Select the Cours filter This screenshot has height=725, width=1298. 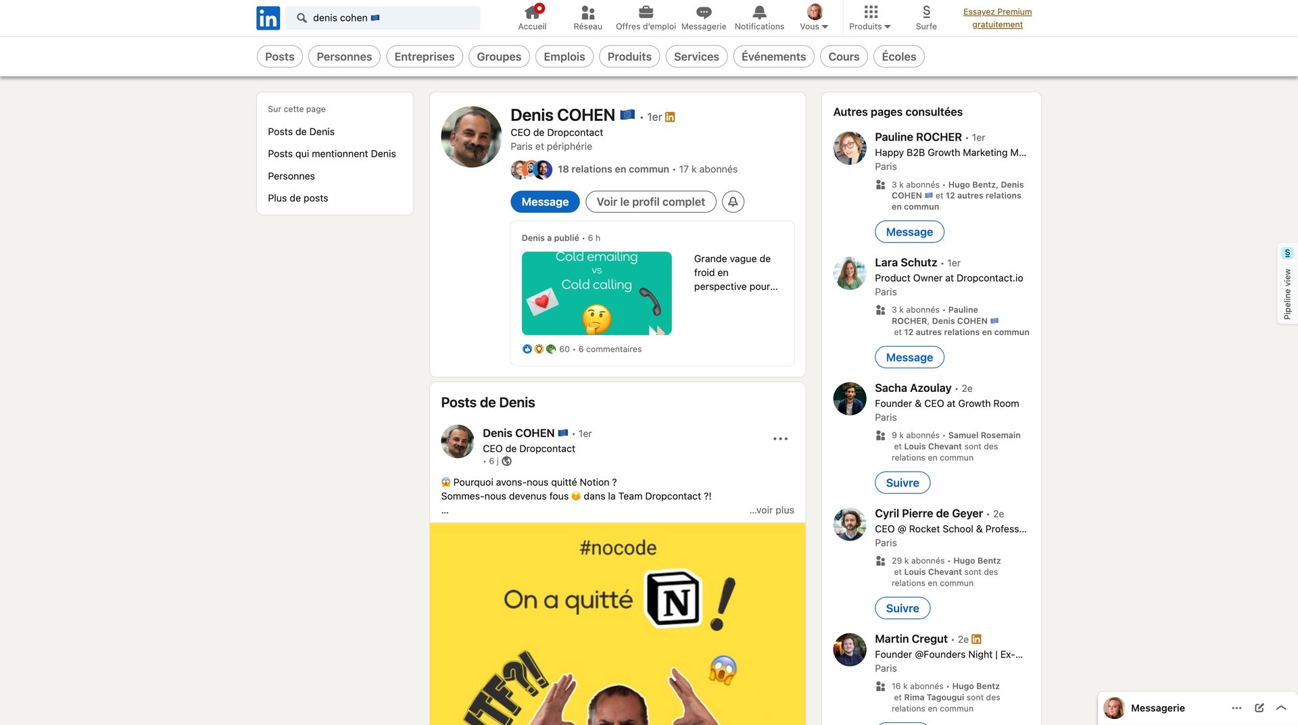tap(844, 57)
